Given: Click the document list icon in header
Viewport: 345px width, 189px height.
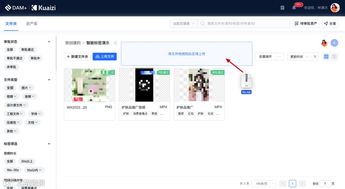Looking at the screenshot, I should click(282, 8).
